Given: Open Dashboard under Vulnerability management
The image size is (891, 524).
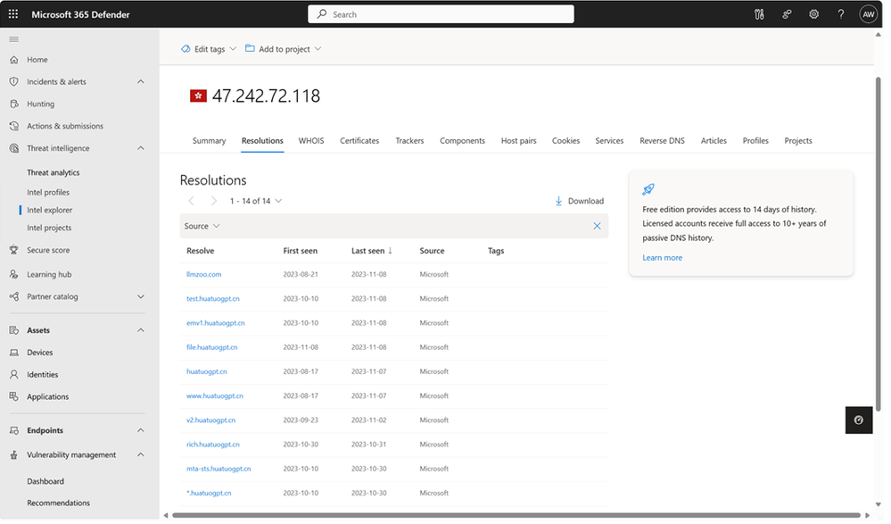Looking at the screenshot, I should 45,482.
